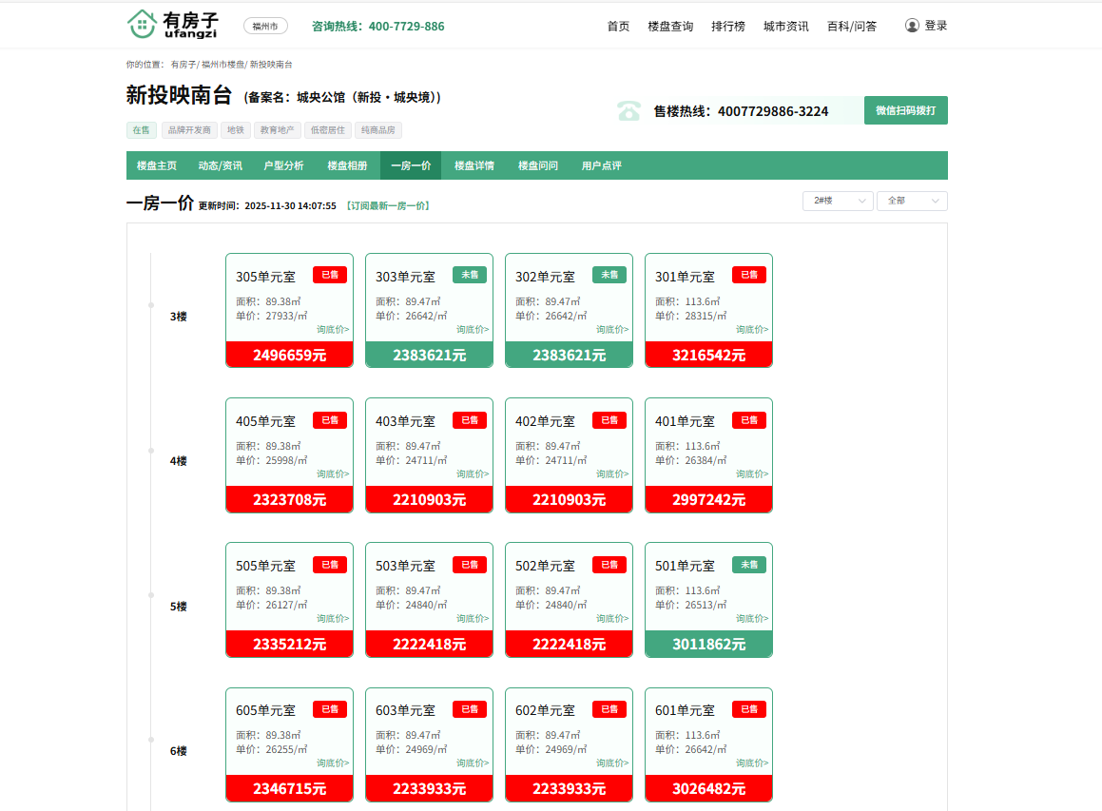Click 订阅最新一房一价 link
This screenshot has width=1102, height=811.
click(x=387, y=205)
